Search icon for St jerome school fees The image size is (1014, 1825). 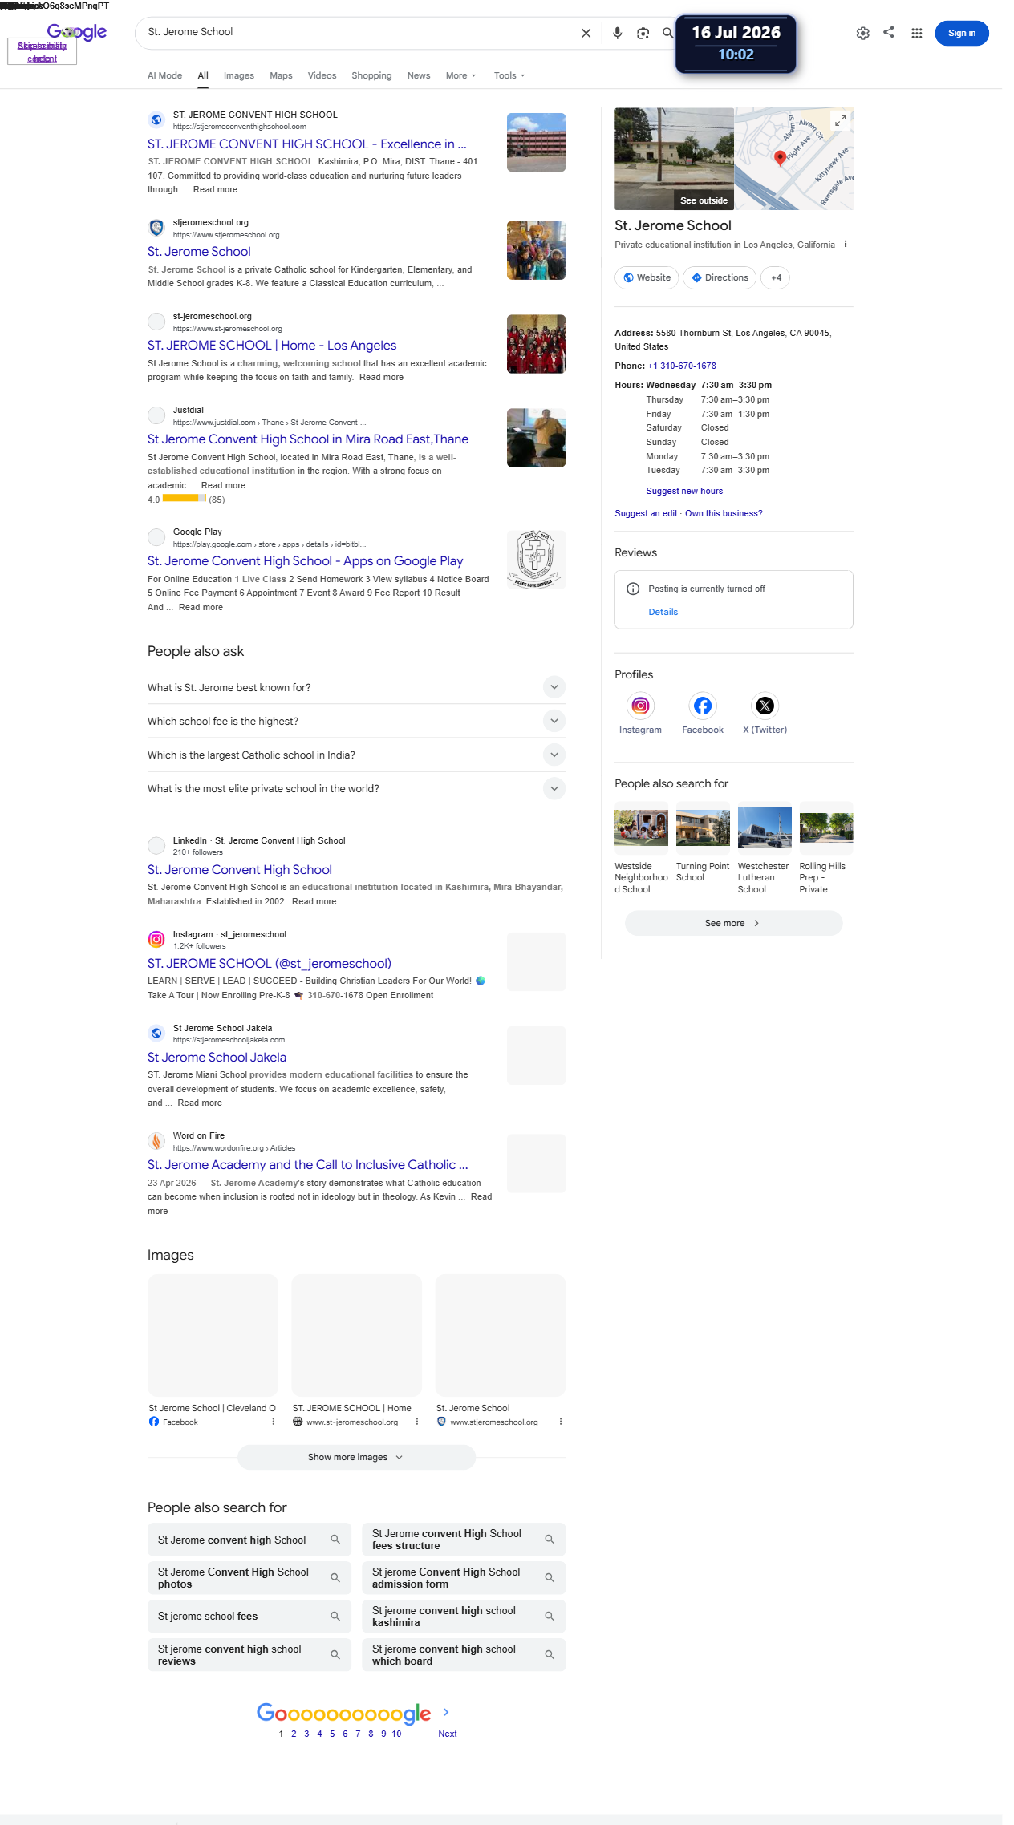(x=335, y=1616)
